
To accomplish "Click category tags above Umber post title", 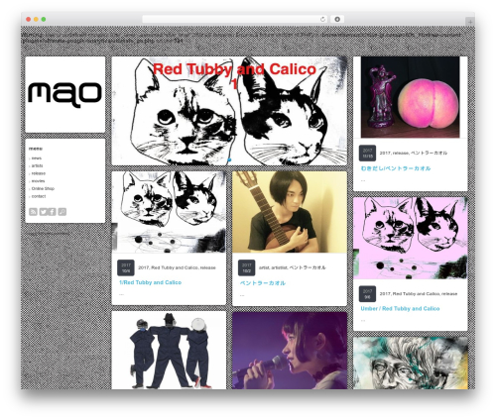I will click(419, 294).
